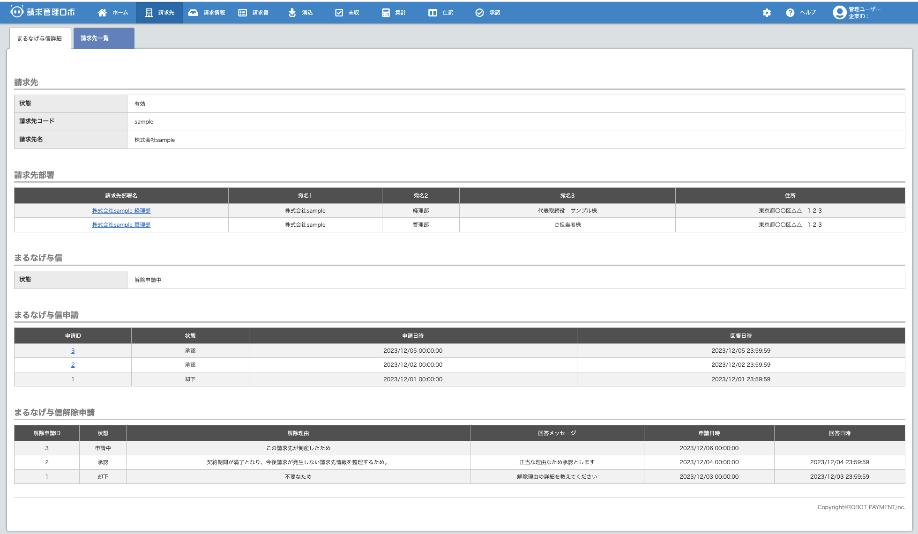The height and width of the screenshot is (534, 918).
Task: Select まるなげ与信詳細 tab
Action: [x=40, y=38]
